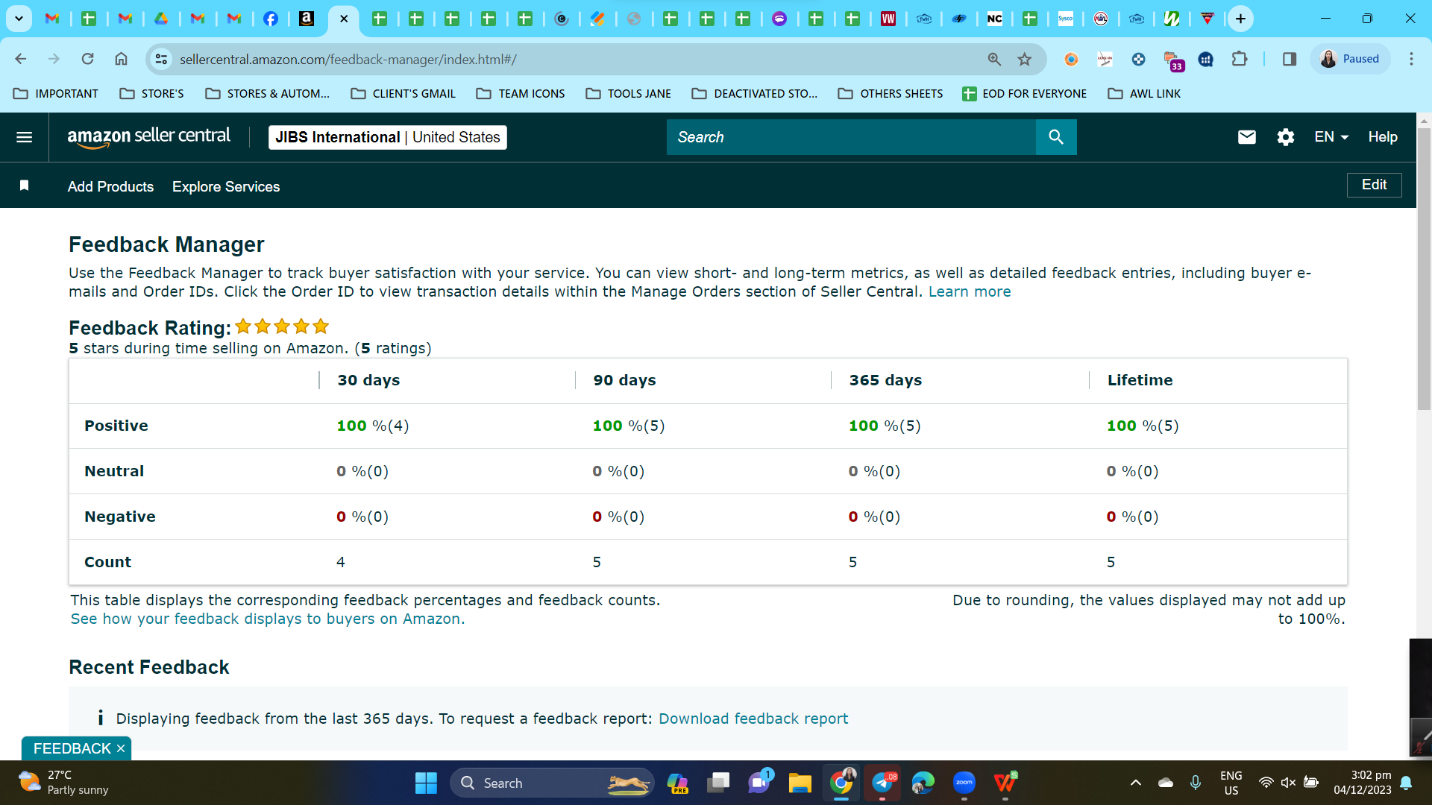Open a new browser tab
The height and width of the screenshot is (805, 1432).
[x=1240, y=19]
